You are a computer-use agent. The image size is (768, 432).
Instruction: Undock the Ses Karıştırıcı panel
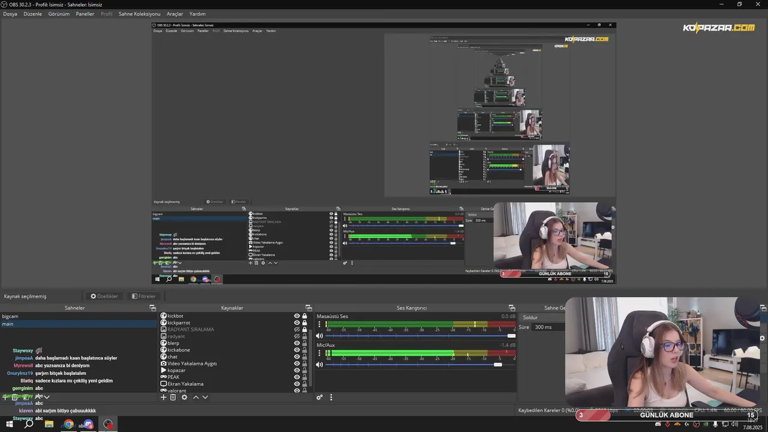[512, 308]
